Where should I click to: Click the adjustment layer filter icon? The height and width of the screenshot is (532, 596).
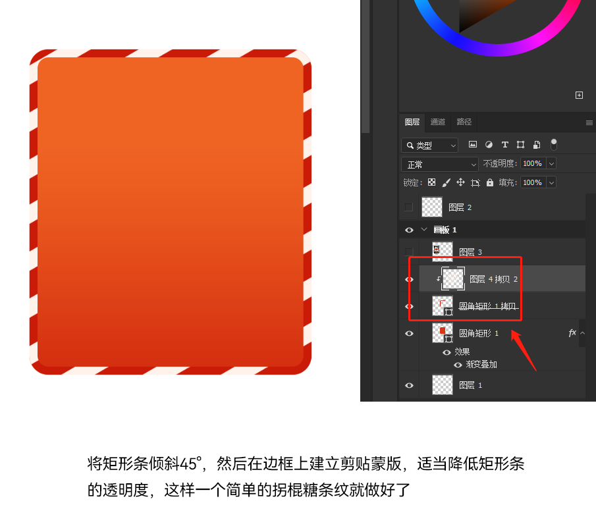point(489,144)
